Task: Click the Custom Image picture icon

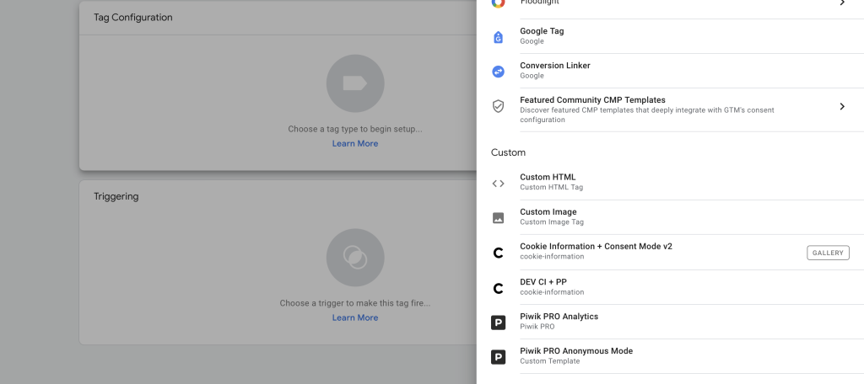Action: (498, 218)
